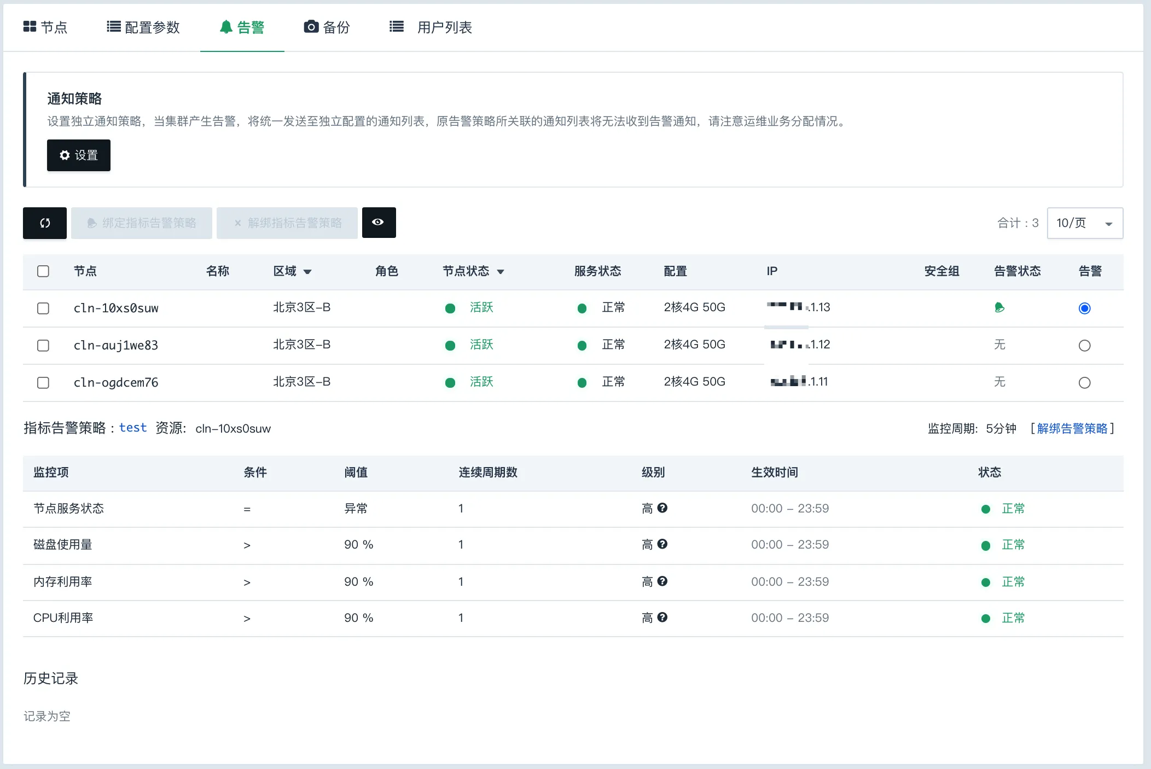Click the 设置 notification policy button
This screenshot has width=1151, height=769.
(x=79, y=155)
